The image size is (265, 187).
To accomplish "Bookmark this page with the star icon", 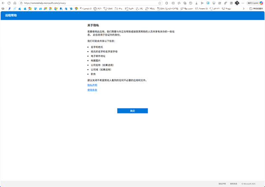I will click(x=160, y=3).
